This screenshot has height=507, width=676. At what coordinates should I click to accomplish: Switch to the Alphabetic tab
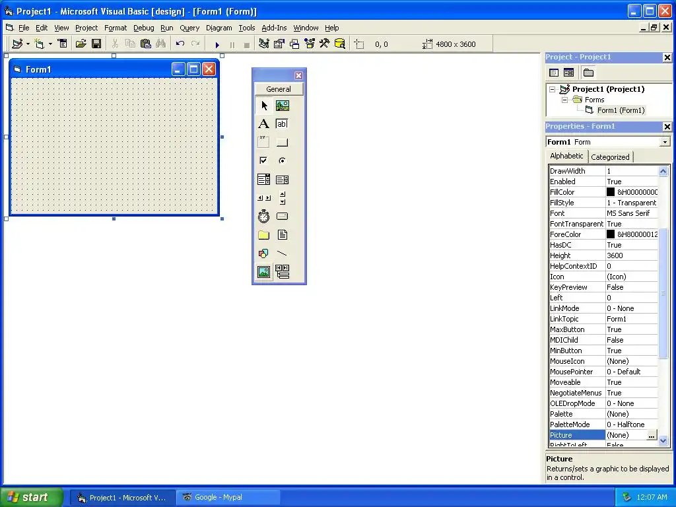[x=566, y=156]
